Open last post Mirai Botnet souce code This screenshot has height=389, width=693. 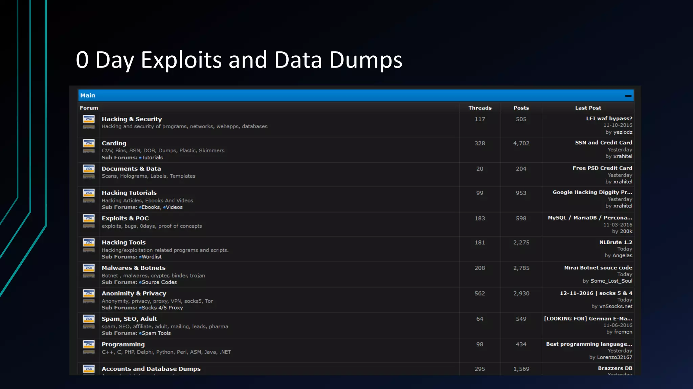tap(598, 268)
